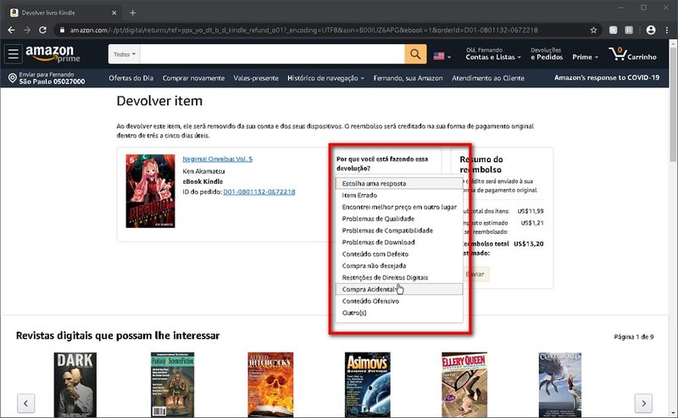Viewport: 678px width, 418px height.
Task: Click the Enviar submit button
Action: pyautogui.click(x=475, y=274)
